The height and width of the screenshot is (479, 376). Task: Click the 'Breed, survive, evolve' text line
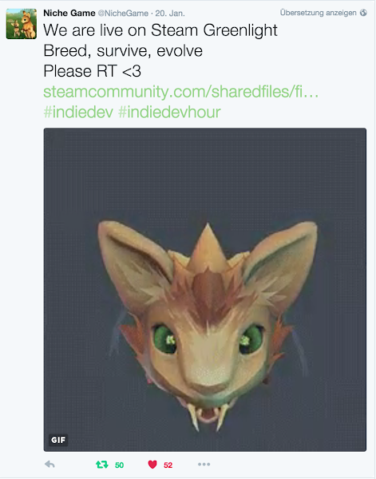(123, 51)
